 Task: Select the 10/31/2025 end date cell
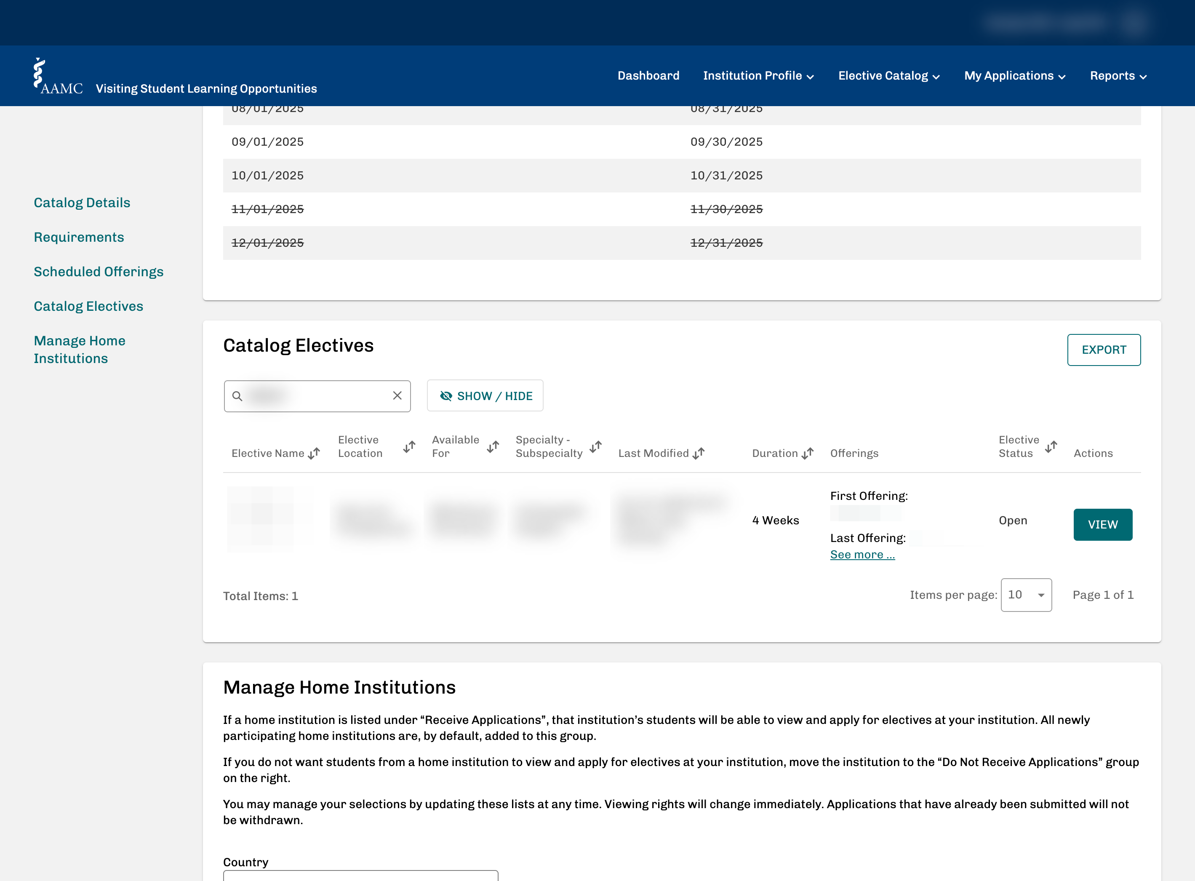pyautogui.click(x=726, y=176)
